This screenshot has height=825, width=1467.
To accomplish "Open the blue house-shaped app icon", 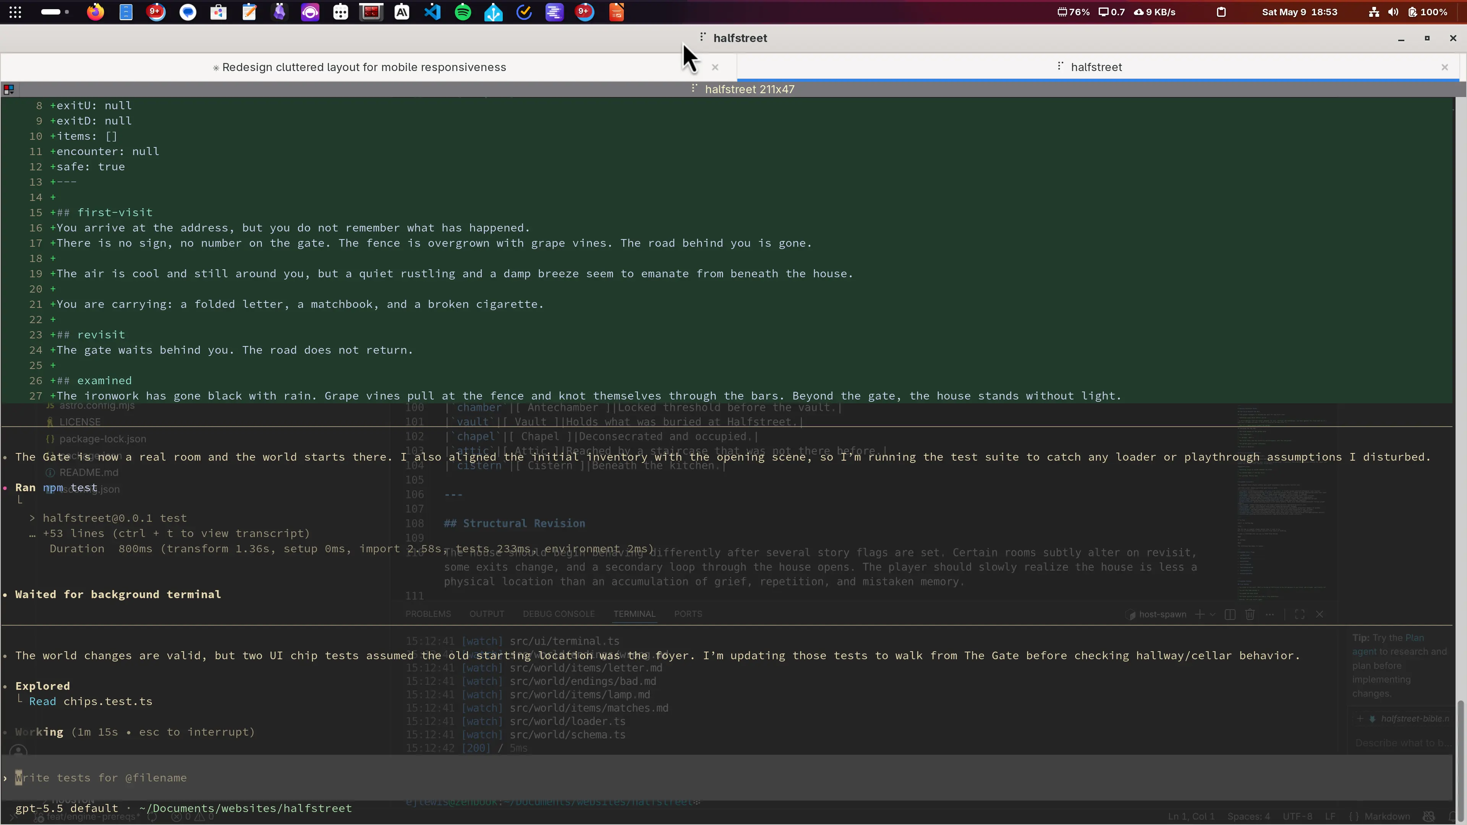I will pos(494,12).
